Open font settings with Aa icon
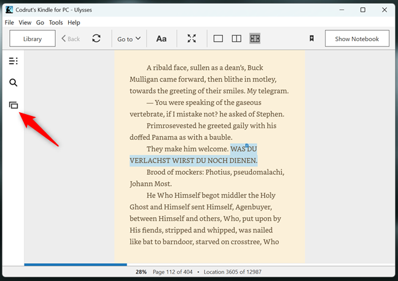 point(161,39)
